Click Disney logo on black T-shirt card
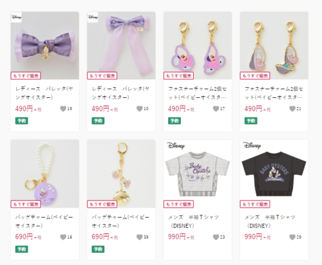 (x=252, y=146)
